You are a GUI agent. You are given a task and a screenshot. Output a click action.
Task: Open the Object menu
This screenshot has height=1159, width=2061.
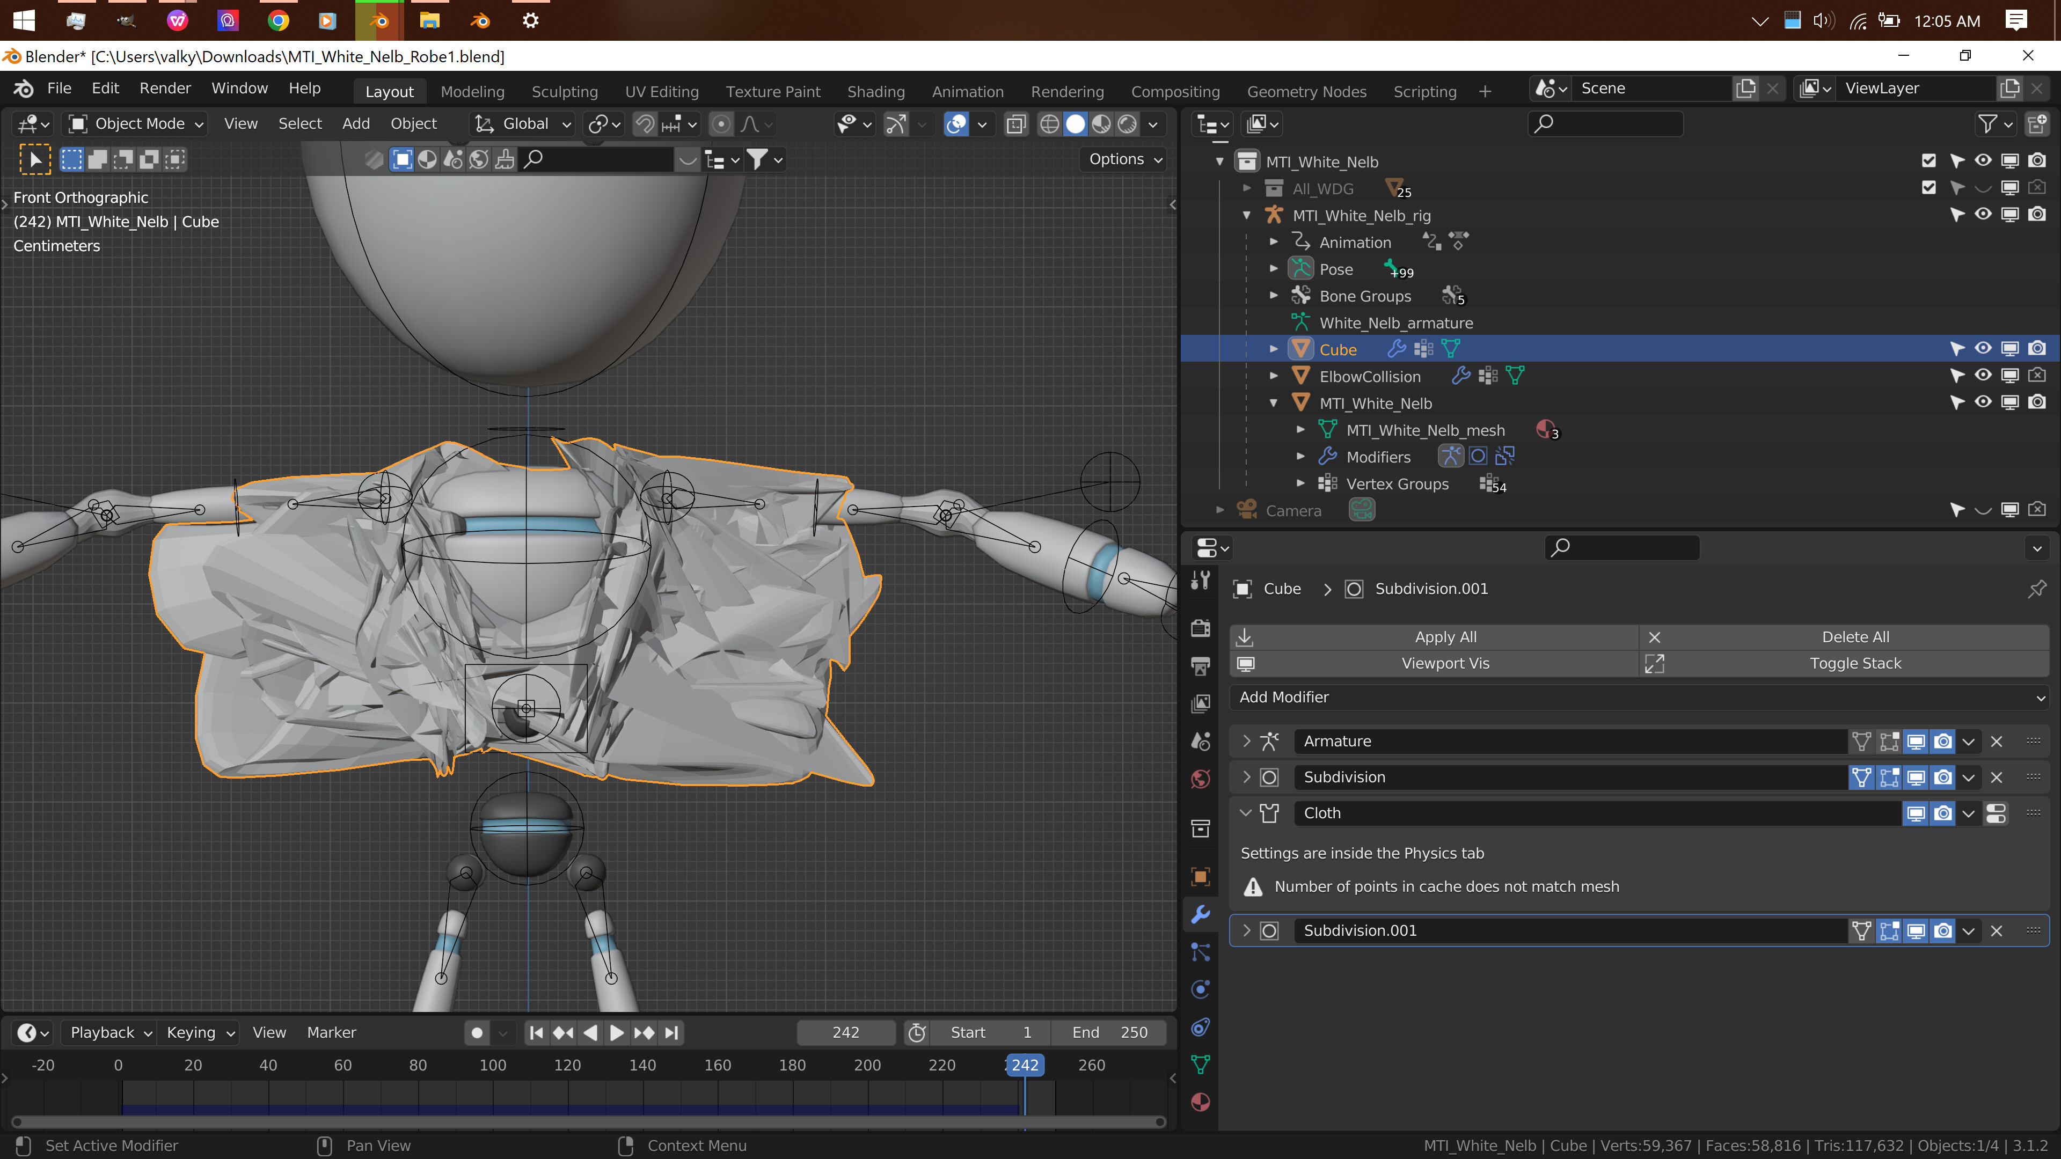click(414, 124)
